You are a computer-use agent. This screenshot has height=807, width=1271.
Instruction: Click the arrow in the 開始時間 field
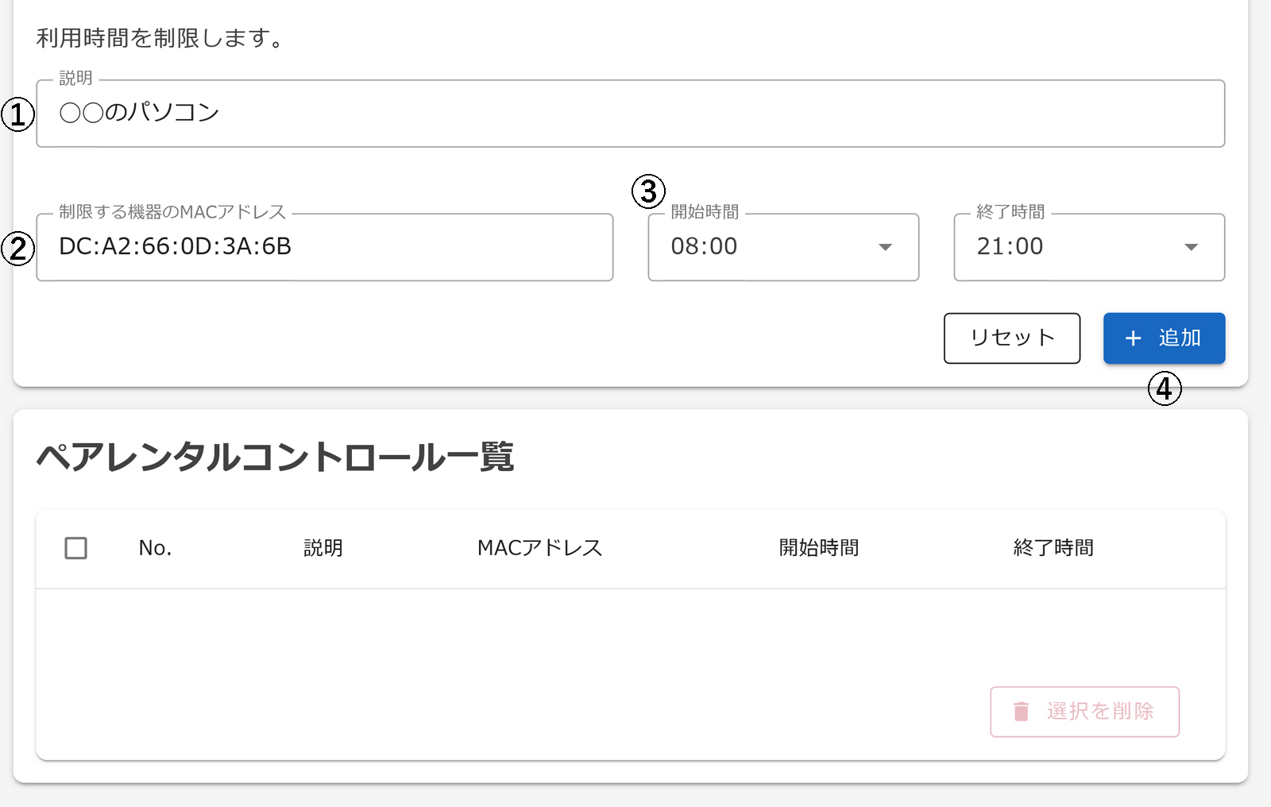click(885, 247)
